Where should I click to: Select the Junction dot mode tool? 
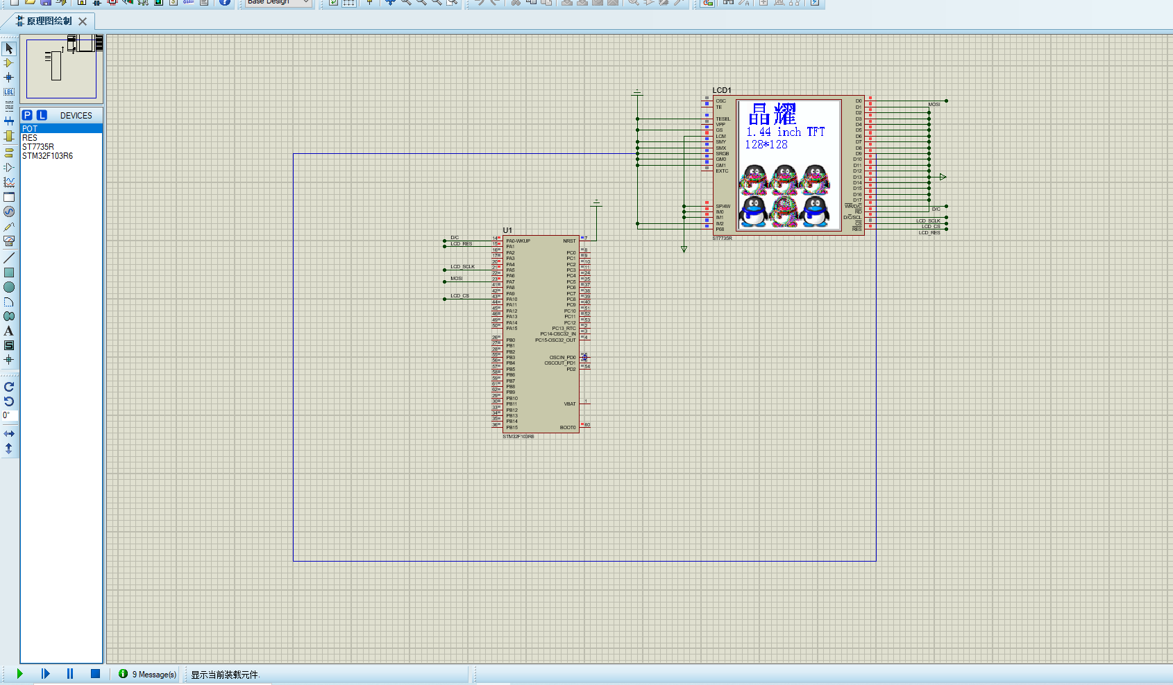pyautogui.click(x=9, y=78)
